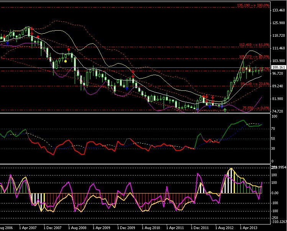This screenshot has width=287, height=231.
Task: Click the current price label 100.161
Action: [x=279, y=67]
